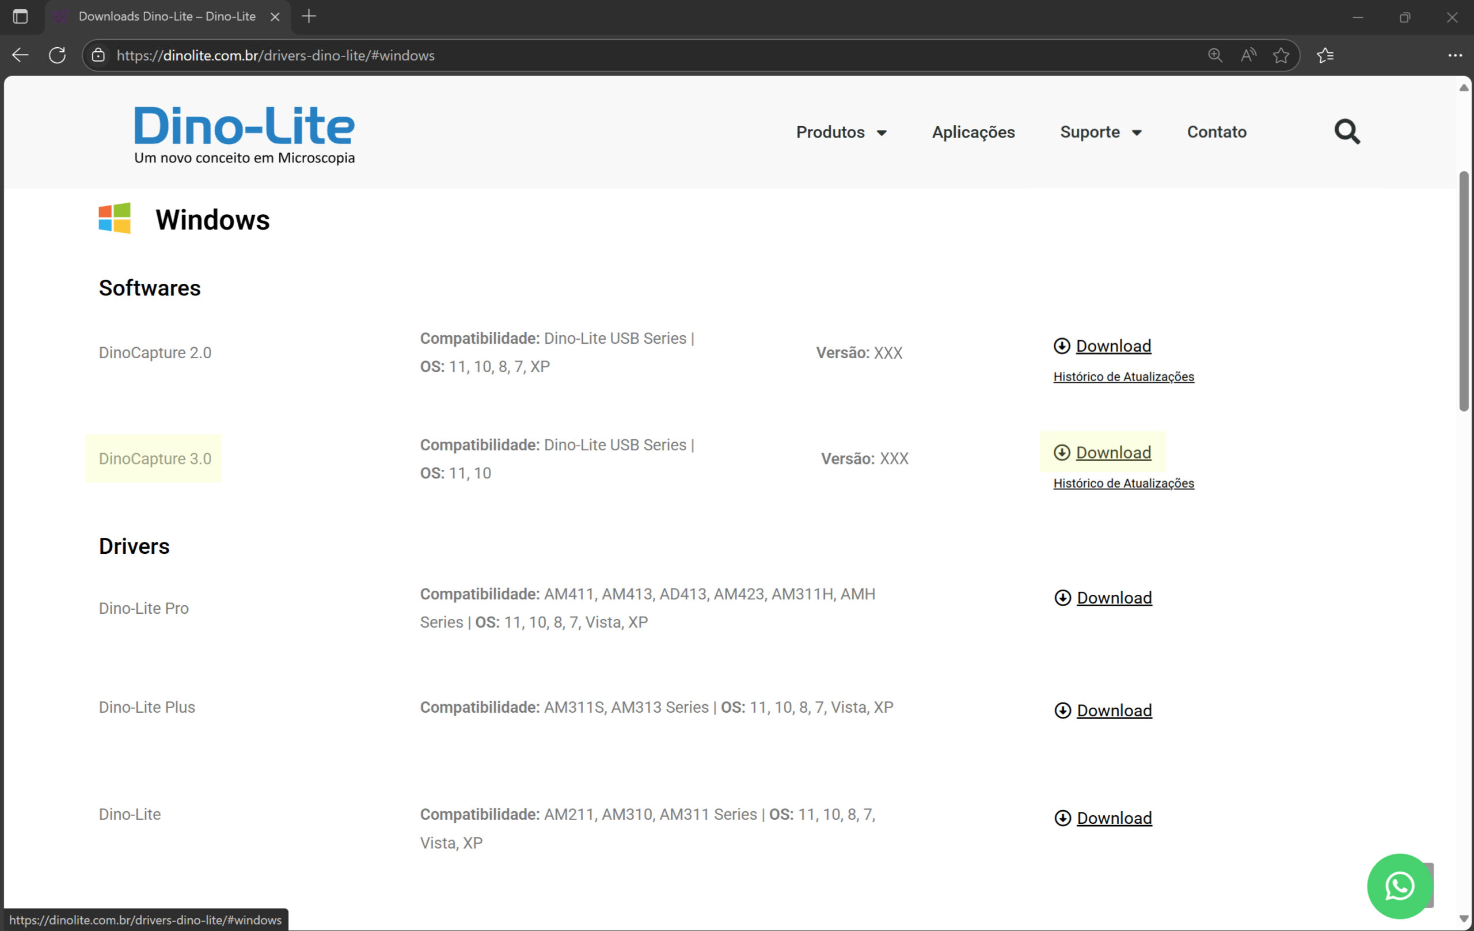1474x931 pixels.
Task: Open the browser settings ellipsis menu
Action: point(1455,55)
